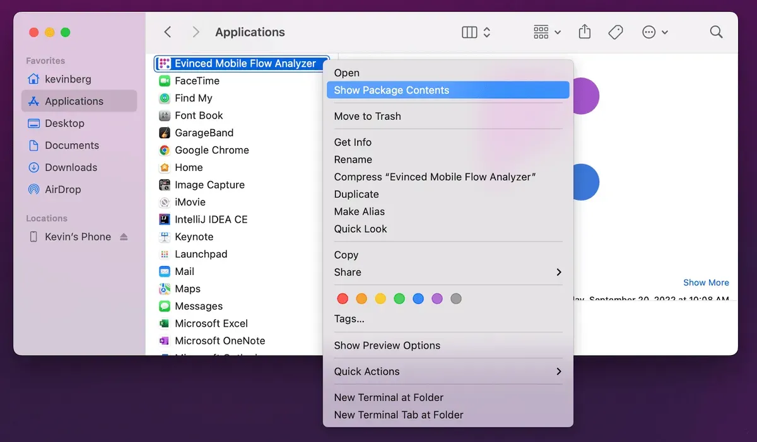Screen dimensions: 757x442
Task: Select Quick Look entry
Action: coord(448,229)
